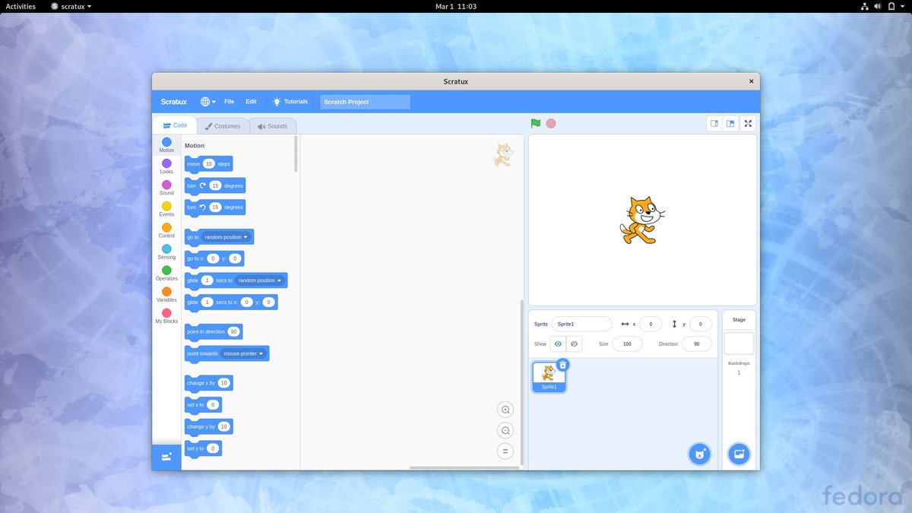Enter full screen stage mode
The width and height of the screenshot is (912, 513).
[748, 124]
